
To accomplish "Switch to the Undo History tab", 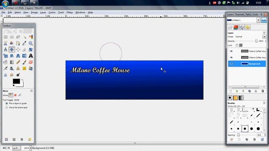I will pos(248,27).
